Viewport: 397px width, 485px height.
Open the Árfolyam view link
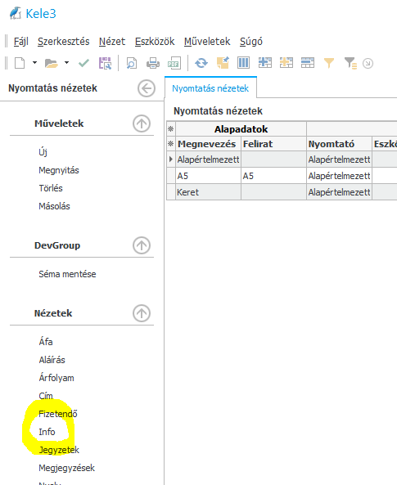(56, 378)
